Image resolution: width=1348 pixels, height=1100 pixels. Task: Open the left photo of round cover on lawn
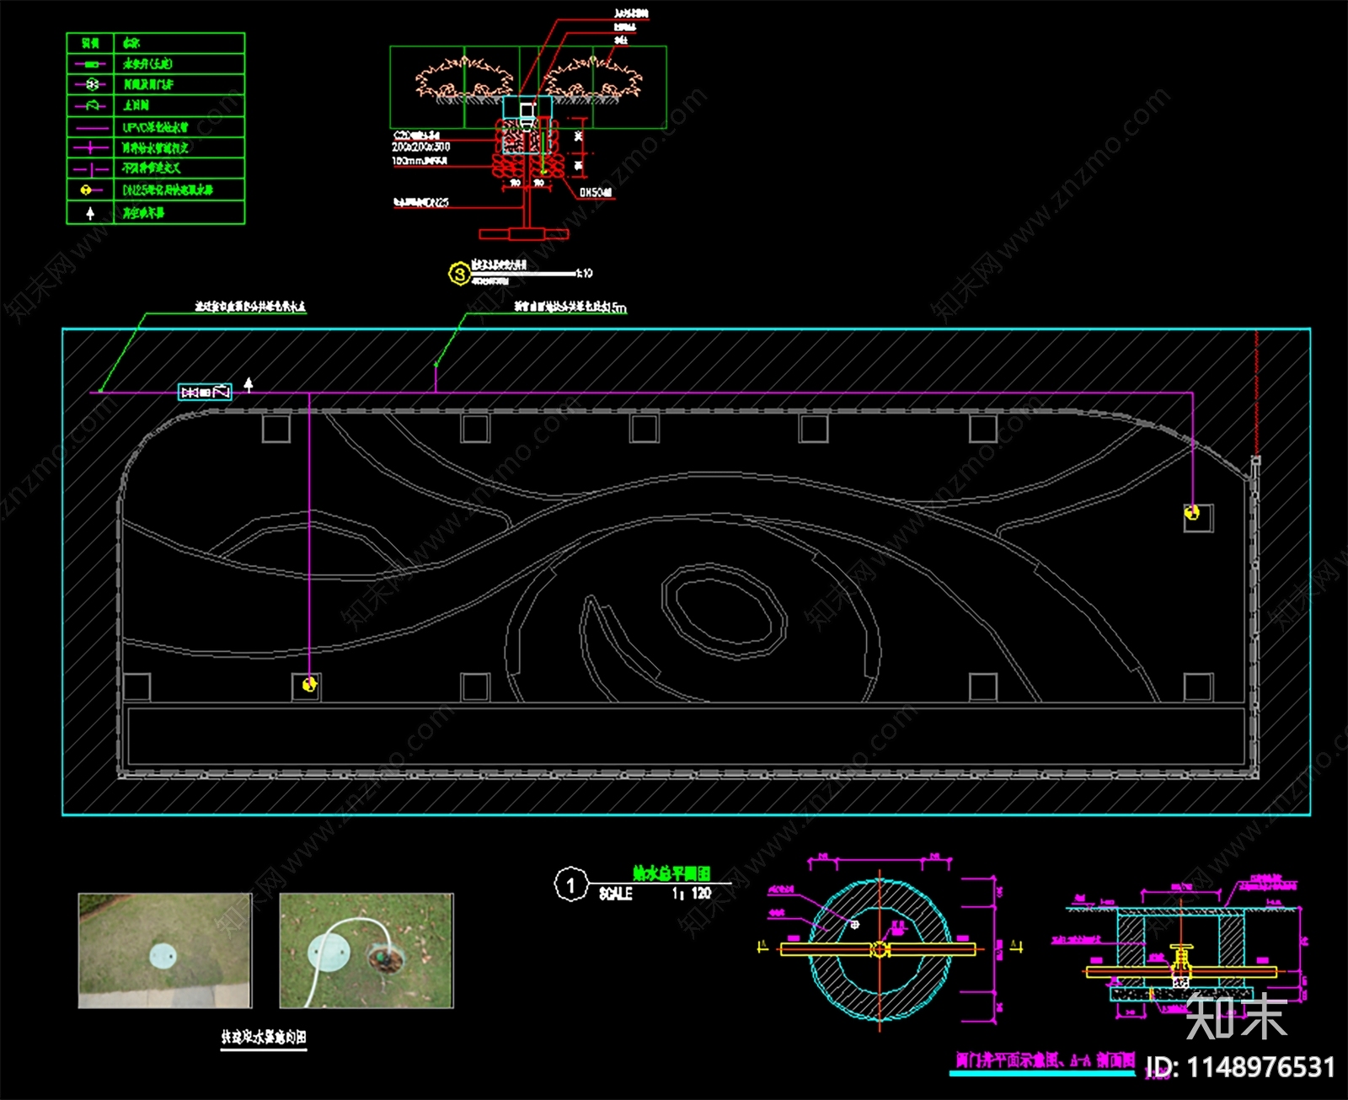coord(165,951)
